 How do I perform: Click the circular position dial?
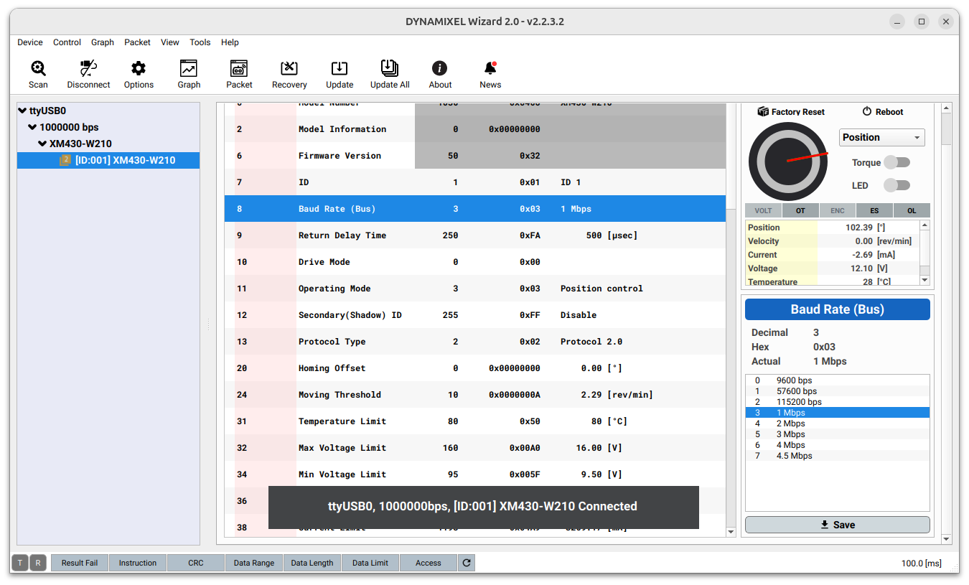click(788, 162)
